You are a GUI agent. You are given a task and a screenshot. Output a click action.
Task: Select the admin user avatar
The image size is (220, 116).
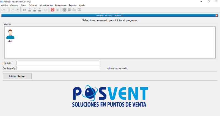tap(10, 34)
